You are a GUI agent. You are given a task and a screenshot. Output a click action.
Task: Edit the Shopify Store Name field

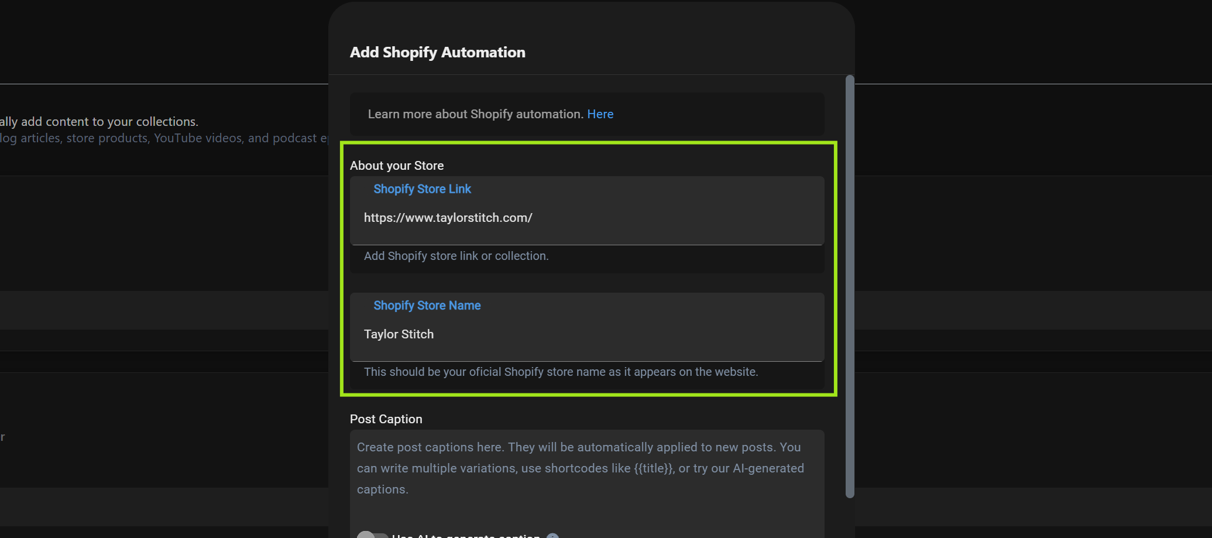point(587,327)
